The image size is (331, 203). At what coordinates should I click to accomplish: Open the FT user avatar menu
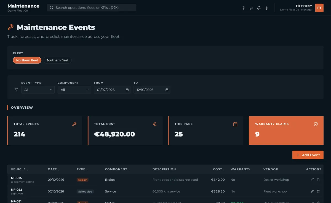point(319,8)
